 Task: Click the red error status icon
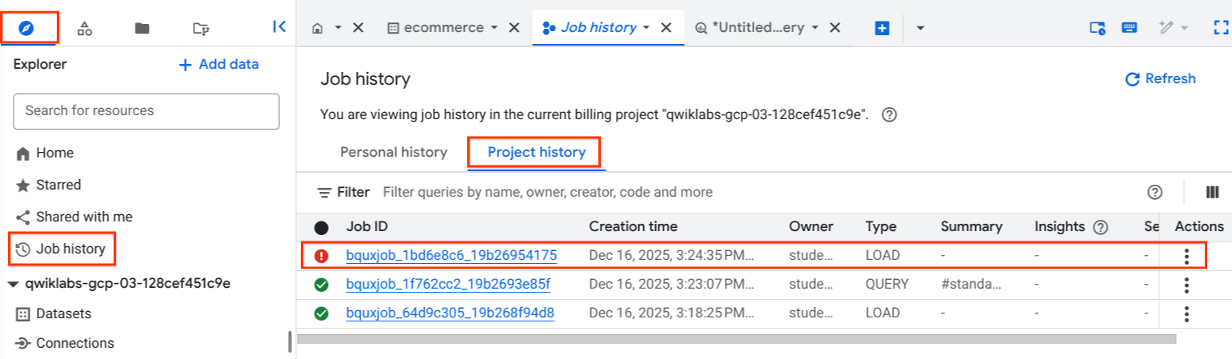click(321, 256)
